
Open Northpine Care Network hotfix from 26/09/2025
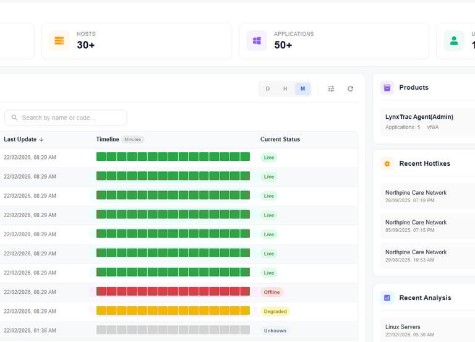pyautogui.click(x=416, y=196)
